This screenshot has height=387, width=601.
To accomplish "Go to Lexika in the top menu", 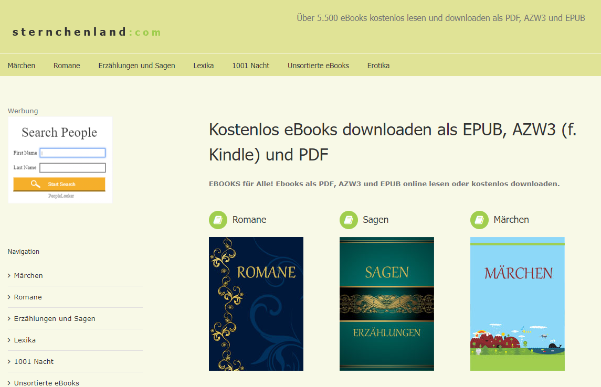I will (203, 66).
